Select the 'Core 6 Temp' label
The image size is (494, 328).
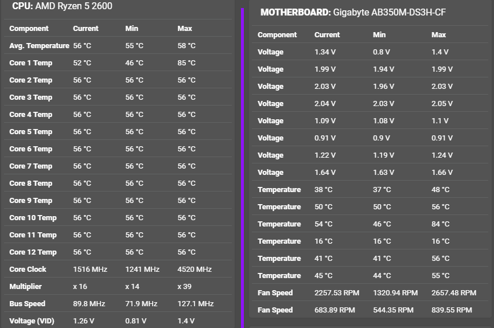[30, 149]
